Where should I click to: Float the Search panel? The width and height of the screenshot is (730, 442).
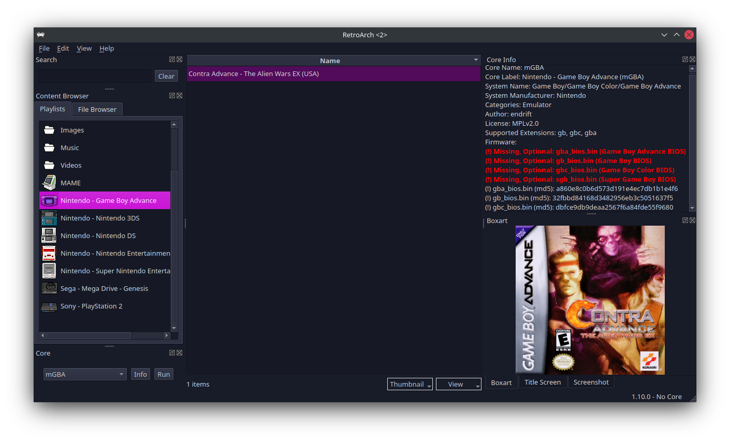(172, 60)
